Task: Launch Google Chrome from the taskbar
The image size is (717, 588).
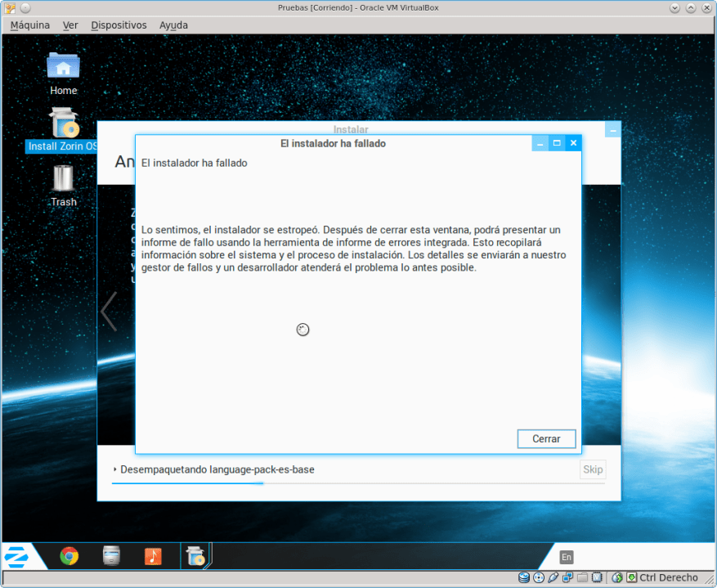Action: point(69,556)
